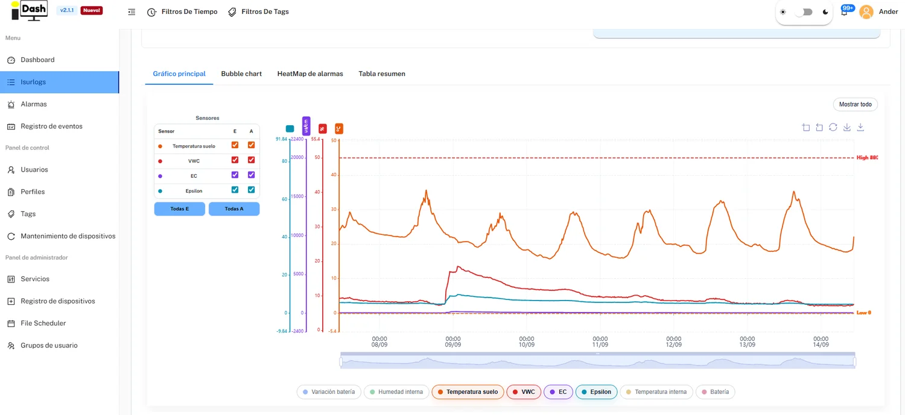Show Temperatura interna legend series

(x=656, y=392)
